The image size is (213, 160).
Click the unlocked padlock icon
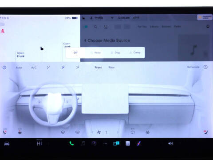[42, 48]
